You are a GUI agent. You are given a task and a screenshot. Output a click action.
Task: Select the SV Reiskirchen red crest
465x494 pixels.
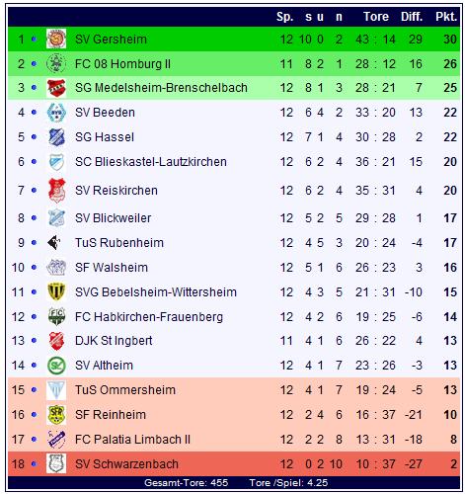point(56,191)
